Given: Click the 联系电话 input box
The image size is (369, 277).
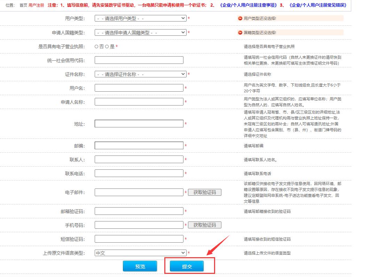Looking at the screenshot, I should click(x=139, y=173).
